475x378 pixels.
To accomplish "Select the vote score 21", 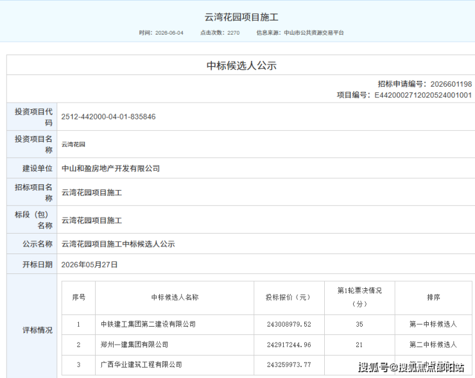I will pos(359,345).
